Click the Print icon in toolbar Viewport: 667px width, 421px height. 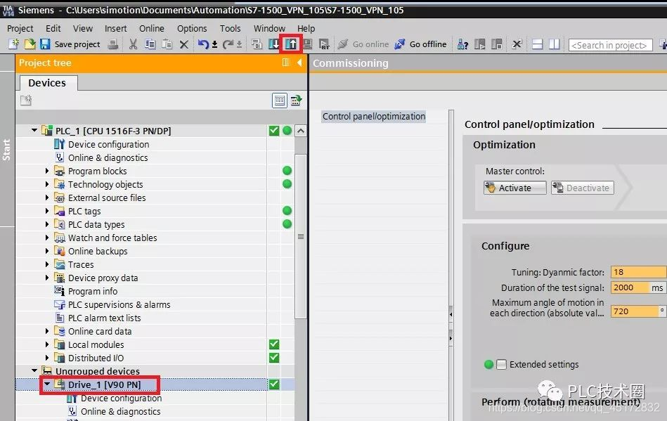point(112,44)
